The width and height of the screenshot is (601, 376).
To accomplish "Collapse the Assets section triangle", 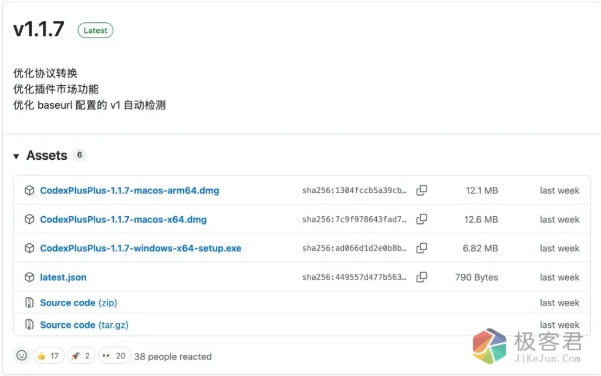I will (x=16, y=156).
